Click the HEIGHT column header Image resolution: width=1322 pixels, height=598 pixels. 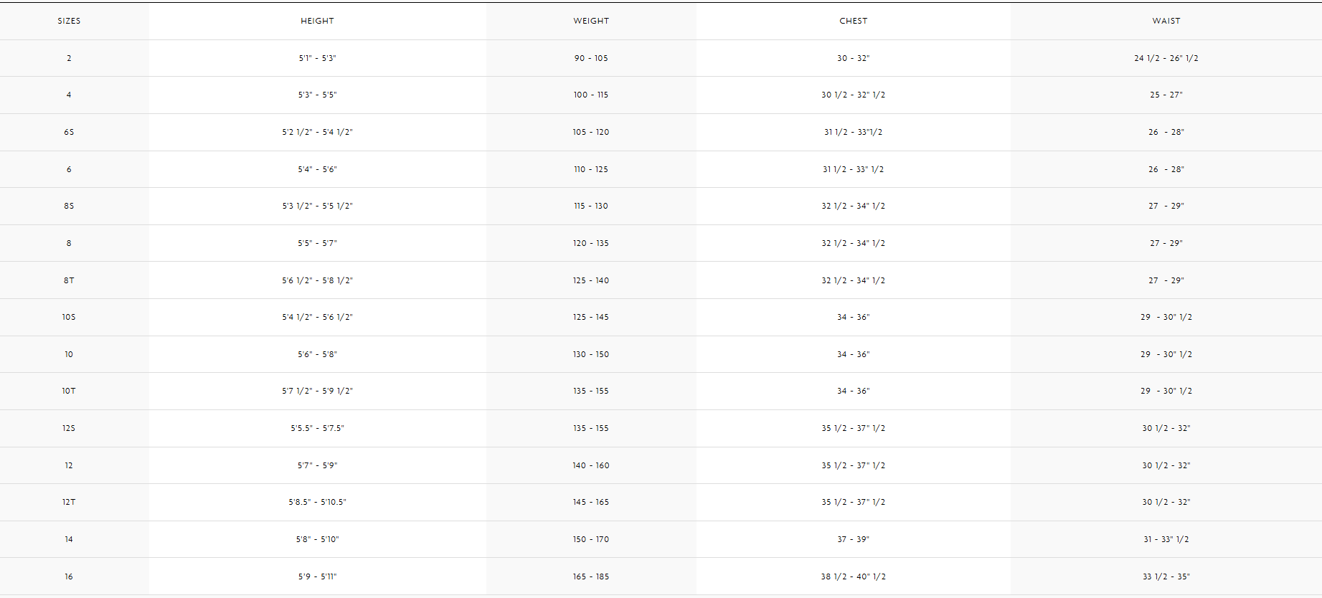click(x=317, y=21)
